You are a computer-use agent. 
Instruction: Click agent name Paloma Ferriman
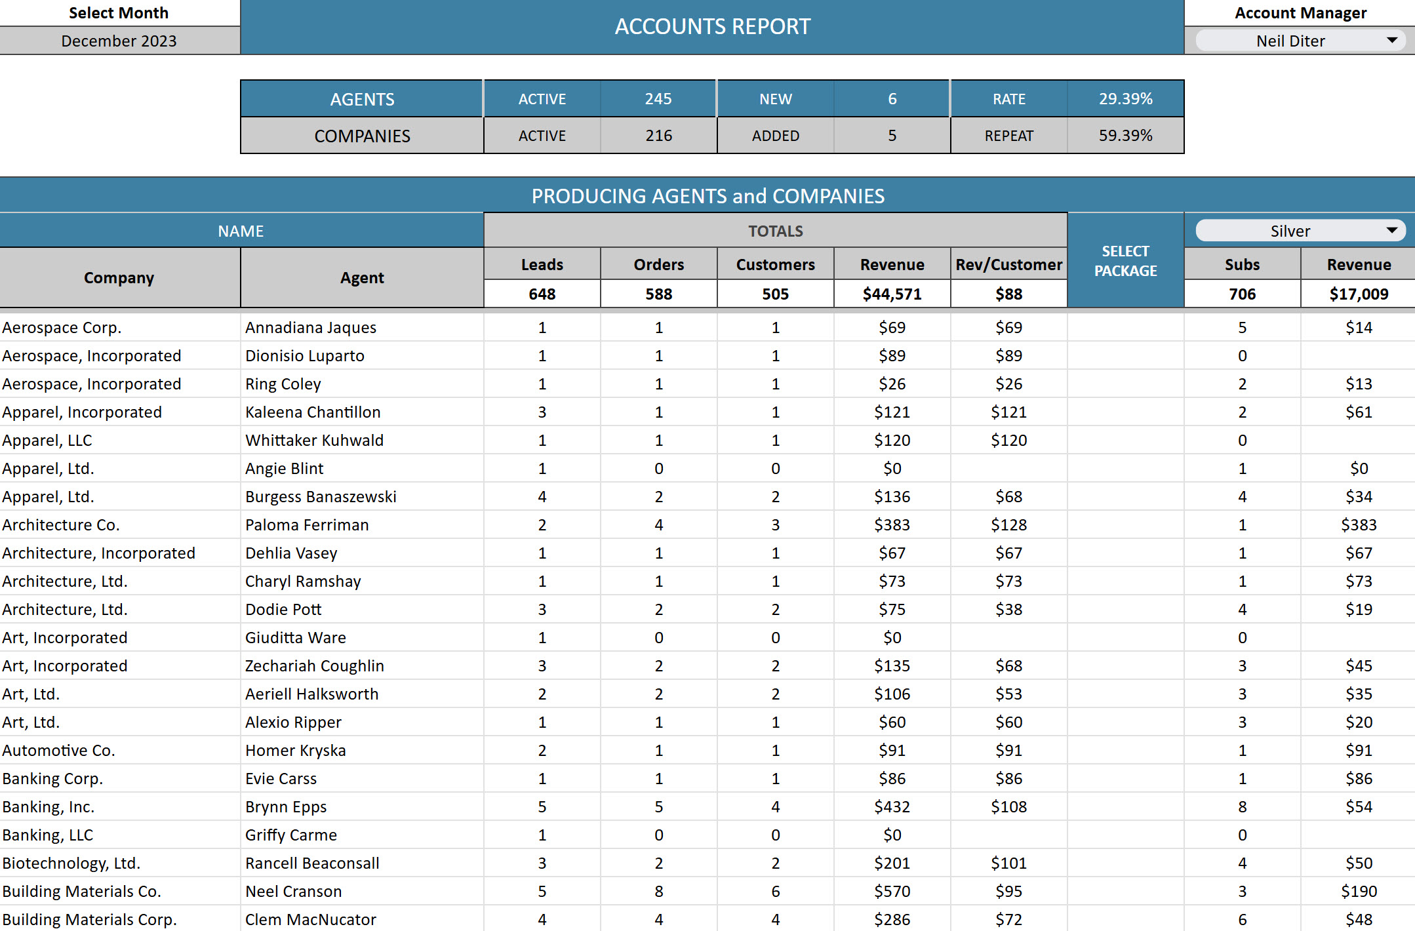coord(307,525)
